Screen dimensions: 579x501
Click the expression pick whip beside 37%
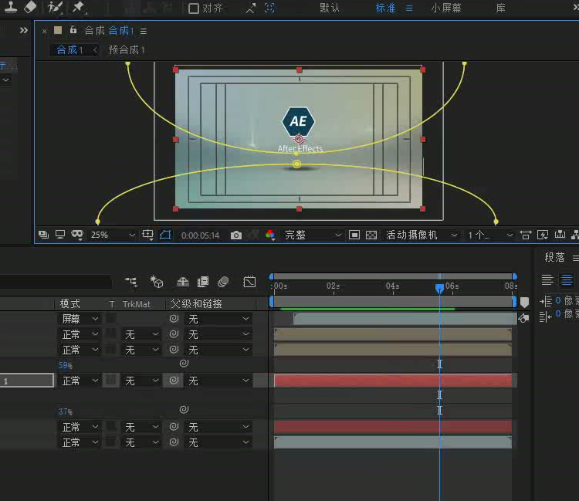(184, 410)
